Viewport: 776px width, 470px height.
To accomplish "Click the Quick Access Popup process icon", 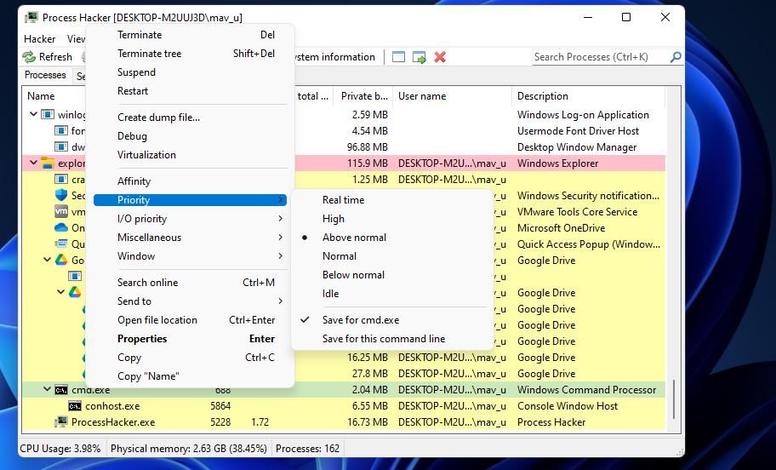I will pos(61,244).
